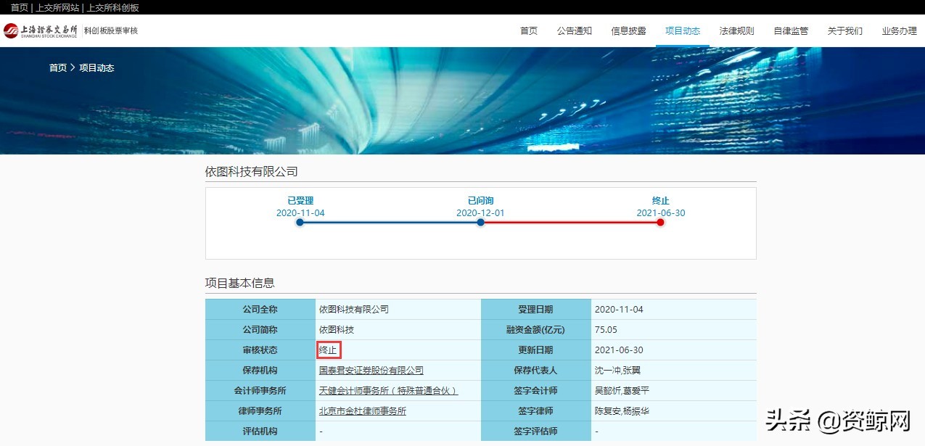
Task: Select the 已问询 timeline marker dot
Action: coord(480,223)
